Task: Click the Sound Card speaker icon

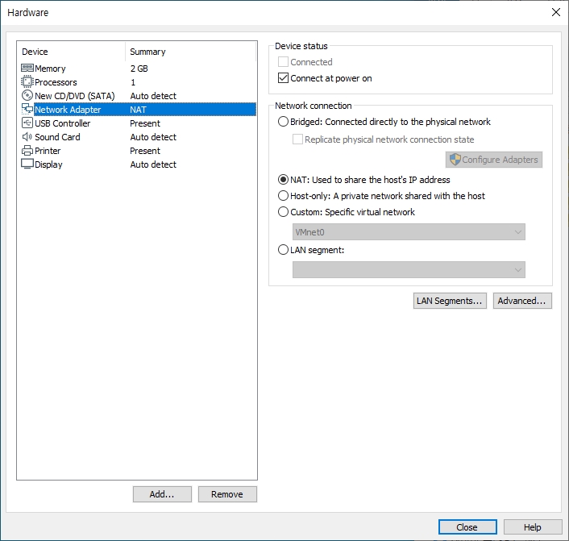Action: [x=27, y=137]
